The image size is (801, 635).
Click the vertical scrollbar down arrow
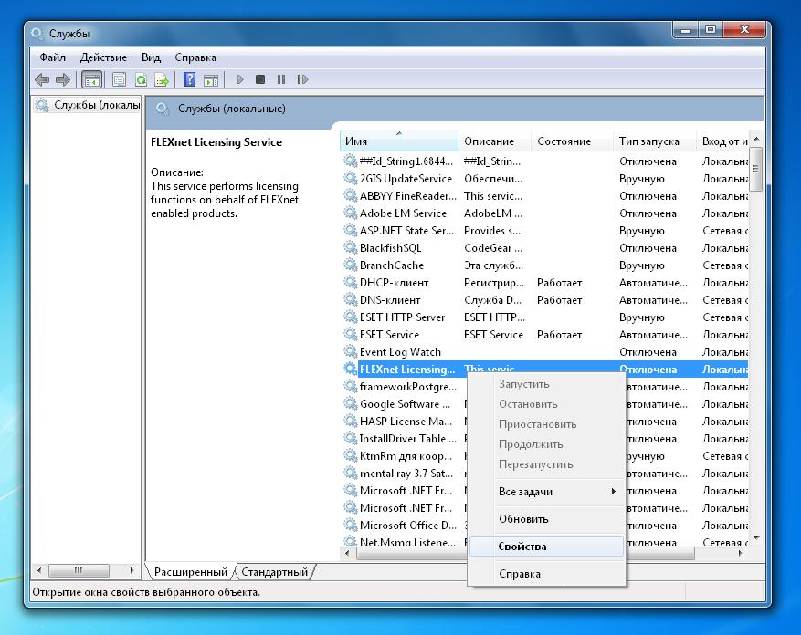tap(756, 538)
